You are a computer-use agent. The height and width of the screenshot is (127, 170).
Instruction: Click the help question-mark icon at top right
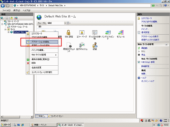click(x=165, y=5)
